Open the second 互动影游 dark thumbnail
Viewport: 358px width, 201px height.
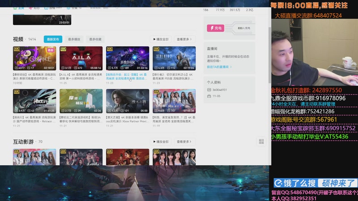pos(81,157)
